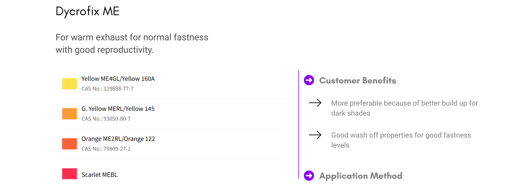Open the Orange ME2RL/Orange 122 entry
The width and height of the screenshot is (515, 186).
[x=118, y=139]
